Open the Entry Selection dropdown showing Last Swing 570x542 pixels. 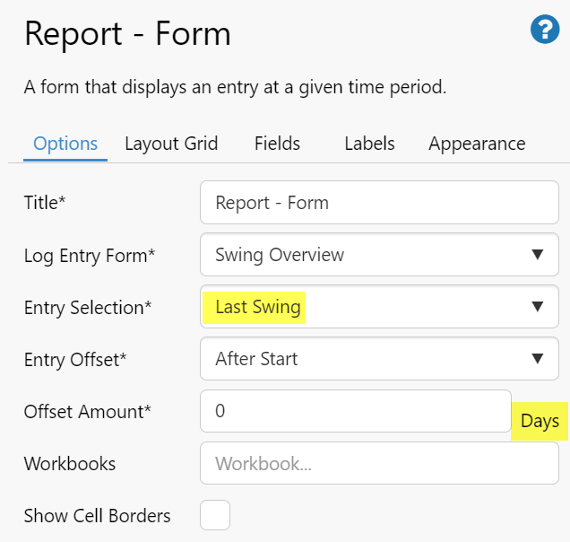[379, 307]
